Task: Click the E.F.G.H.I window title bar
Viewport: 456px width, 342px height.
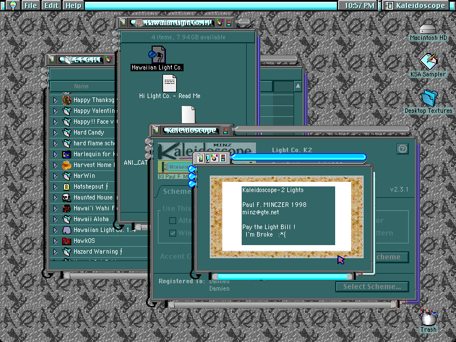Action: (x=81, y=60)
